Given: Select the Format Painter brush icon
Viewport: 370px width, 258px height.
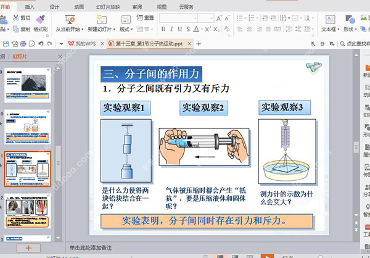Looking at the screenshot, I should coord(40,20).
